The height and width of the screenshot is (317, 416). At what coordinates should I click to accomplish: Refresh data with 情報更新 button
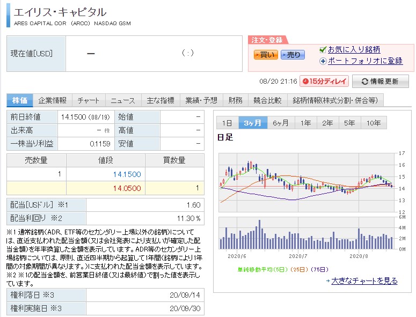coord(380,82)
